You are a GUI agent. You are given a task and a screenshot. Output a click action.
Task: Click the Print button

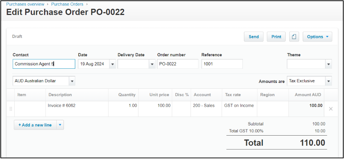(276, 37)
